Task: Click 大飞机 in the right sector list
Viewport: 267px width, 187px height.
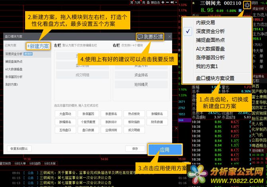Action: 257,135
